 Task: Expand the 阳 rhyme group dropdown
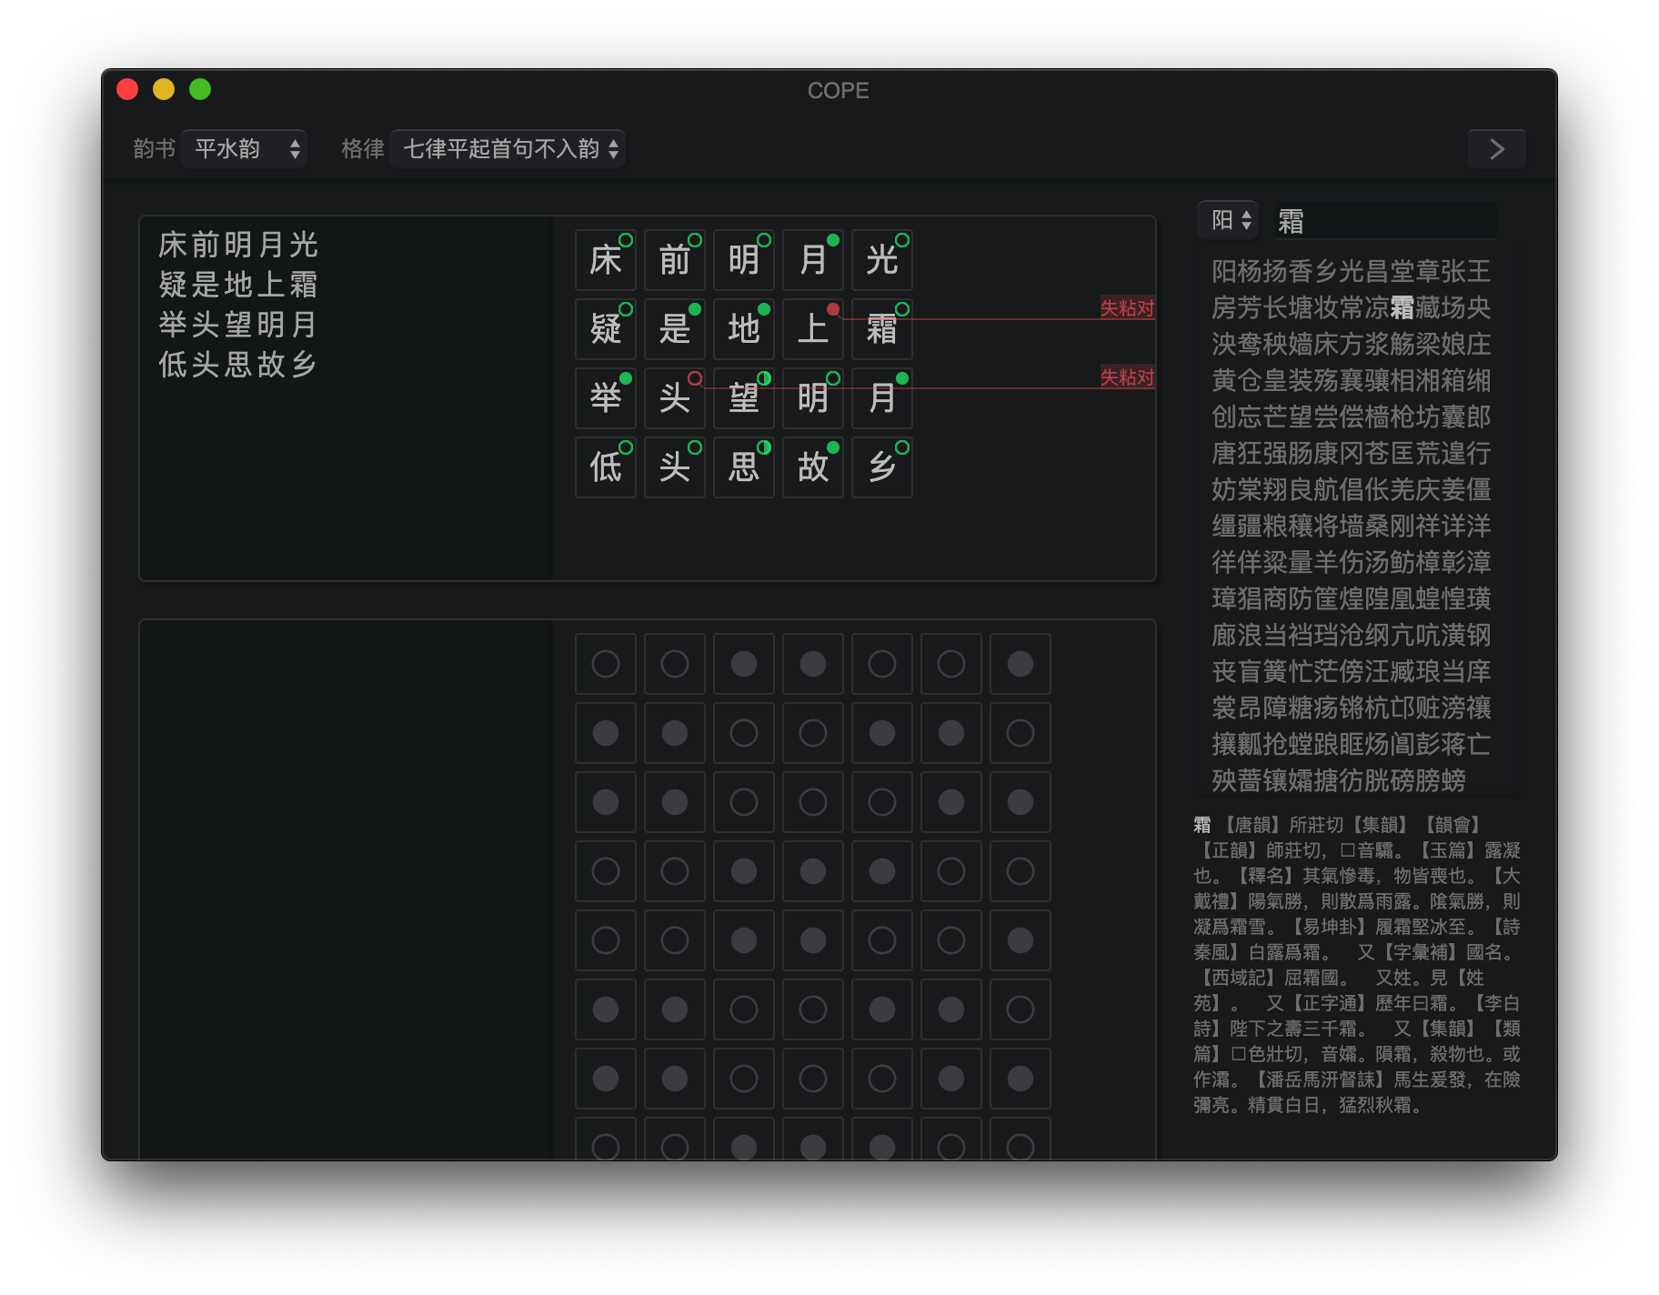click(1228, 220)
